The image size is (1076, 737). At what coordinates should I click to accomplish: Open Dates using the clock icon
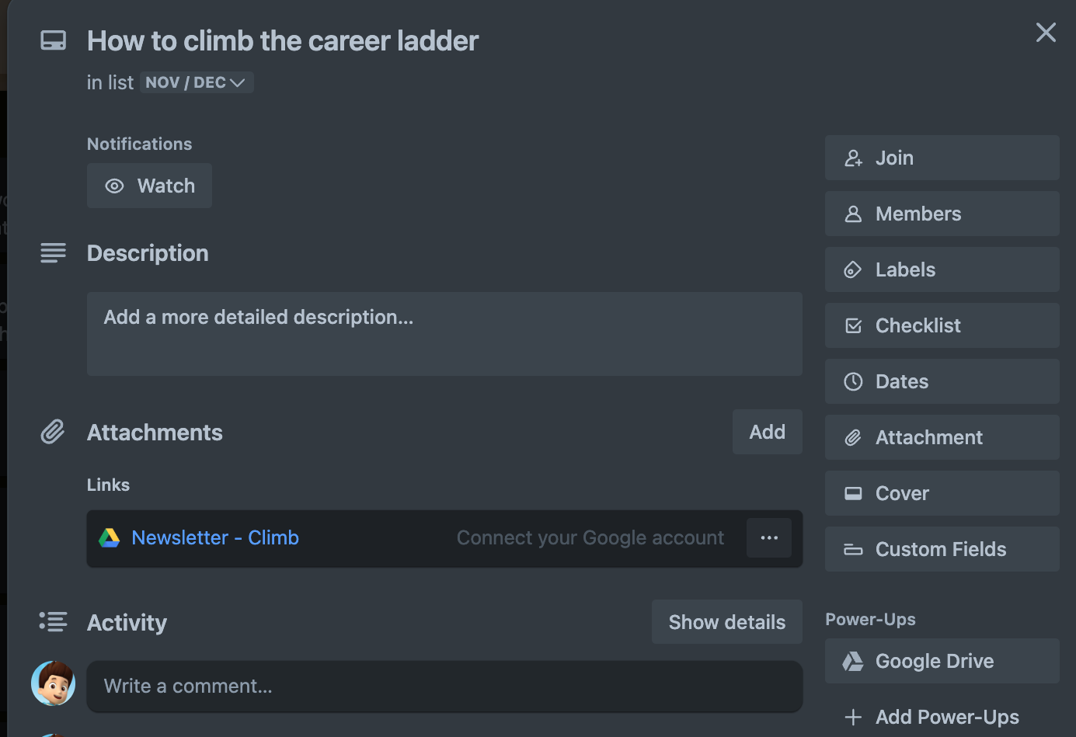[854, 381]
